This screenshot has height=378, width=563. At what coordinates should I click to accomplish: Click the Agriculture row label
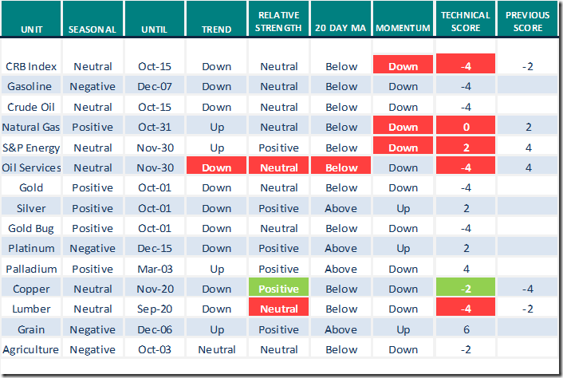(x=31, y=349)
